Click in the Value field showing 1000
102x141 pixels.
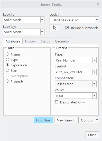74,96
